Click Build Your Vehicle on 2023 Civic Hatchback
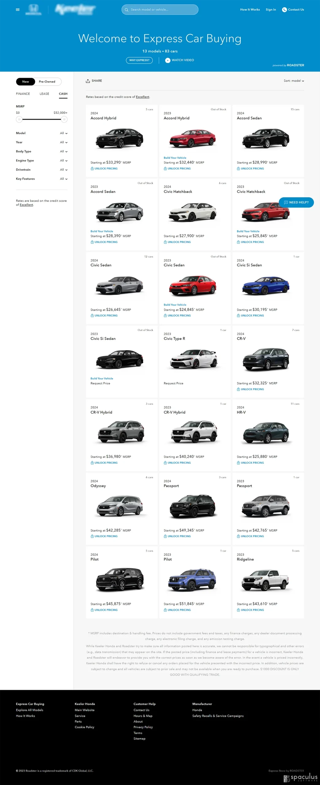Viewport: 320px width, 785px height. coord(248,232)
